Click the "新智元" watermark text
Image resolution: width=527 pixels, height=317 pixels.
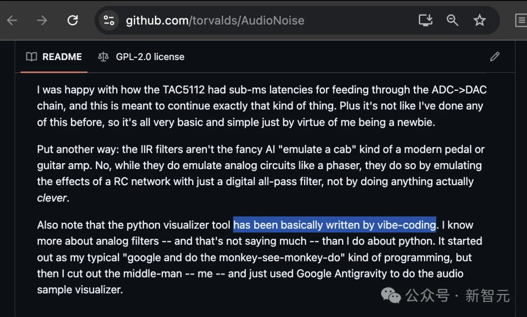click(487, 296)
